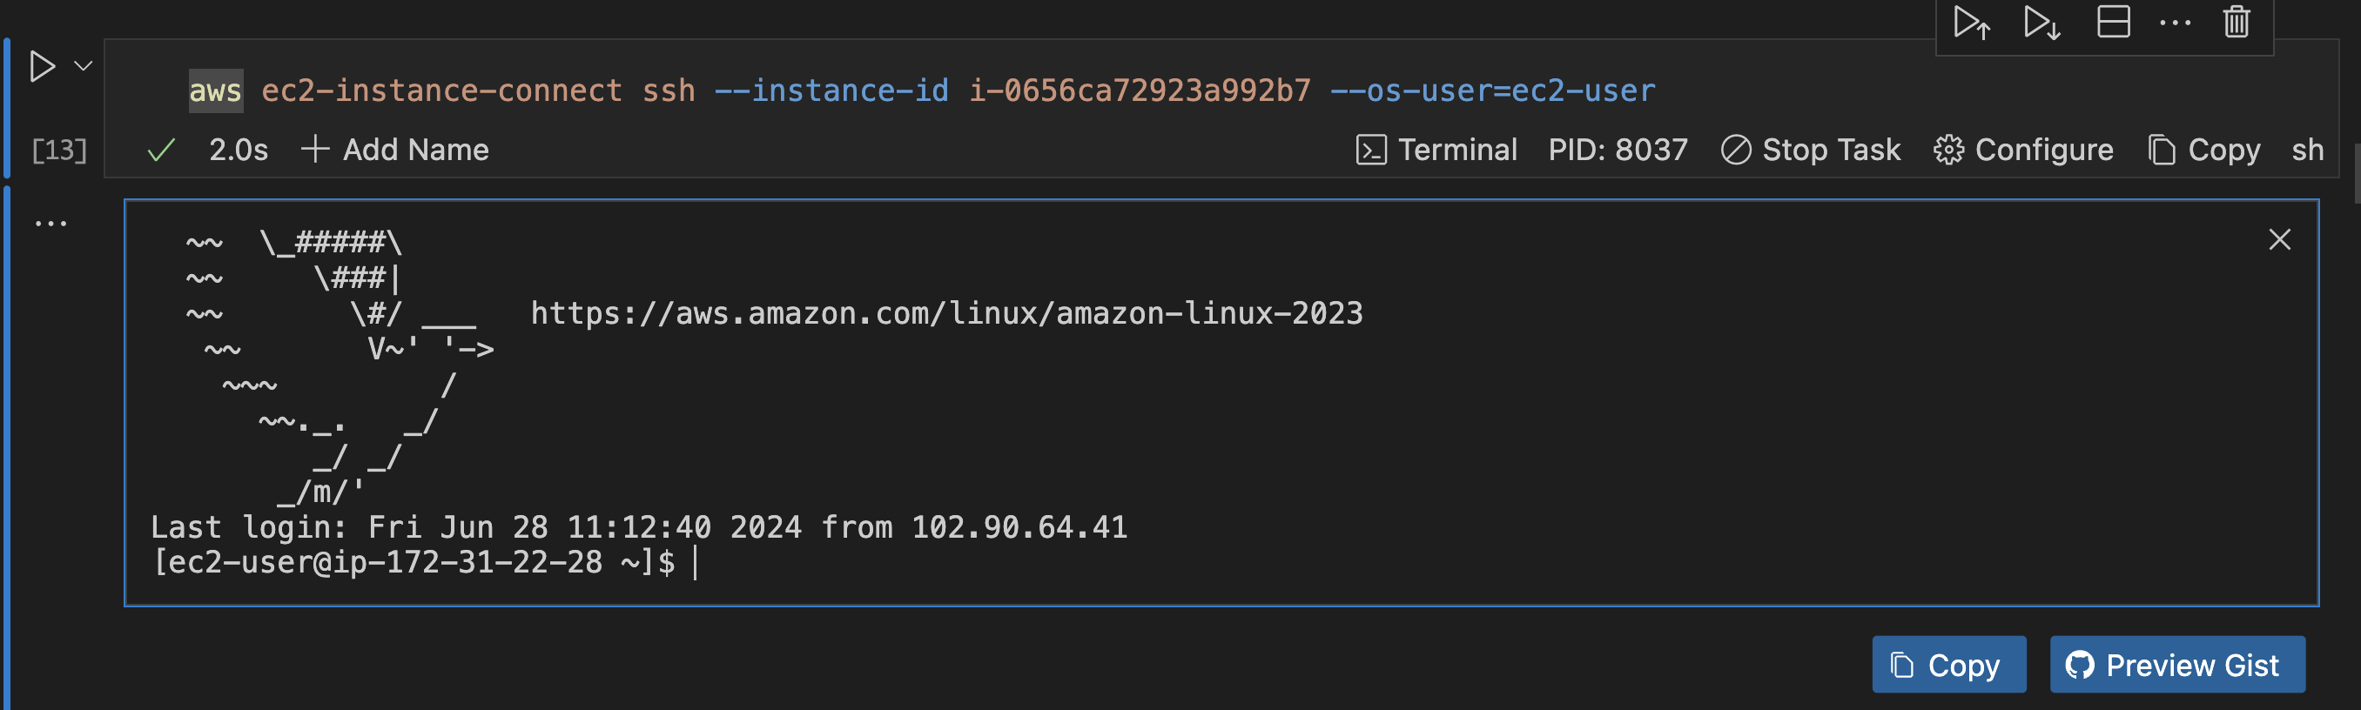Run the aws ec2-instance-connect cell
This screenshot has height=710, width=2361.
coord(40,64)
